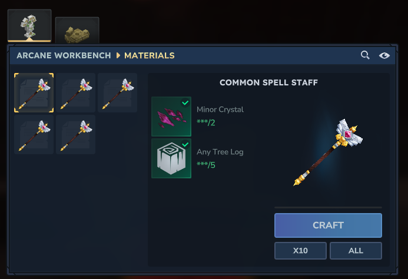Select the first spell staff recipe
The width and height of the screenshot is (408, 279).
tap(34, 93)
